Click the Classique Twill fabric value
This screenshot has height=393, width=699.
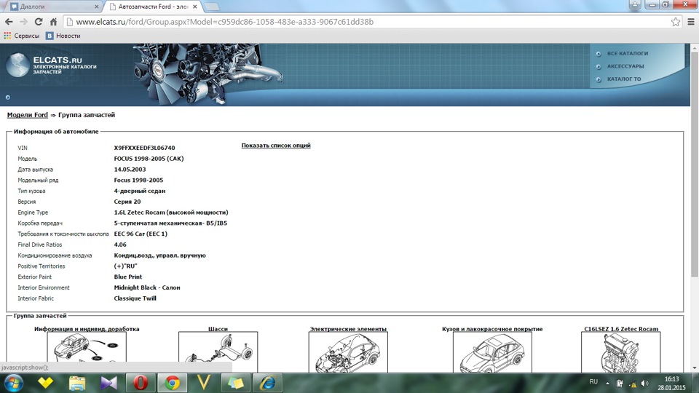(135, 298)
